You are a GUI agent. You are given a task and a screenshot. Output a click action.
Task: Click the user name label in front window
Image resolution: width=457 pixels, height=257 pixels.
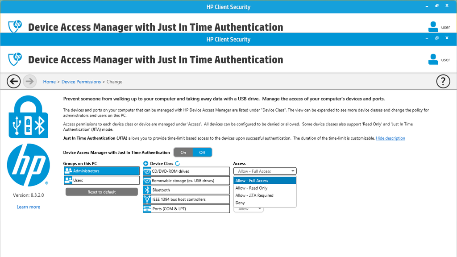[445, 60]
